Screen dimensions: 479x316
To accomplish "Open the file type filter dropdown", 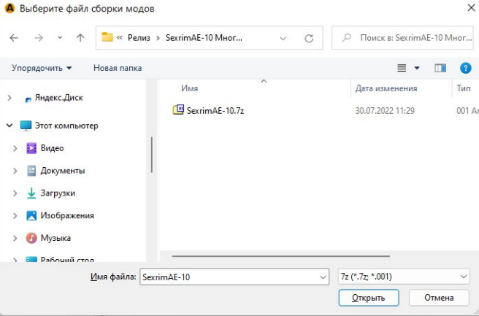I will tap(403, 277).
